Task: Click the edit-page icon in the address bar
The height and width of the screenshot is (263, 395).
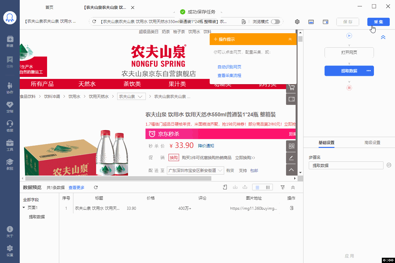Action: point(244,22)
